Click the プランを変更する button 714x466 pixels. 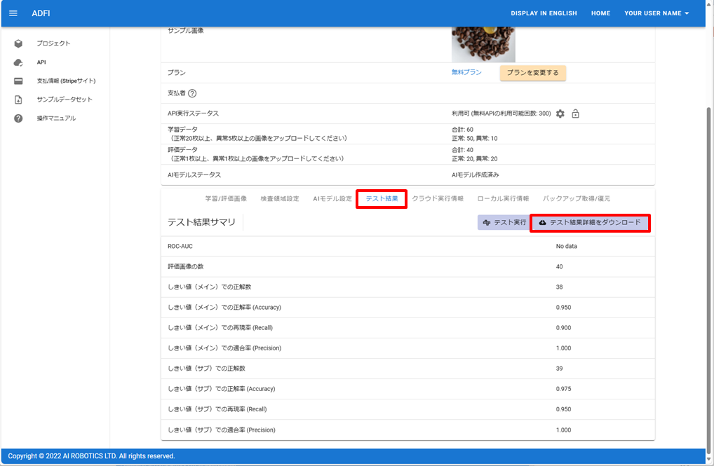pyautogui.click(x=533, y=73)
